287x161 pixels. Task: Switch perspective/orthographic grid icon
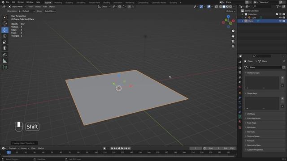coord(233,47)
